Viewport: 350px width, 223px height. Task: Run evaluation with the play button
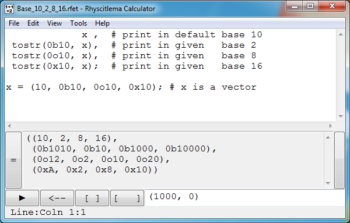pos(22,198)
